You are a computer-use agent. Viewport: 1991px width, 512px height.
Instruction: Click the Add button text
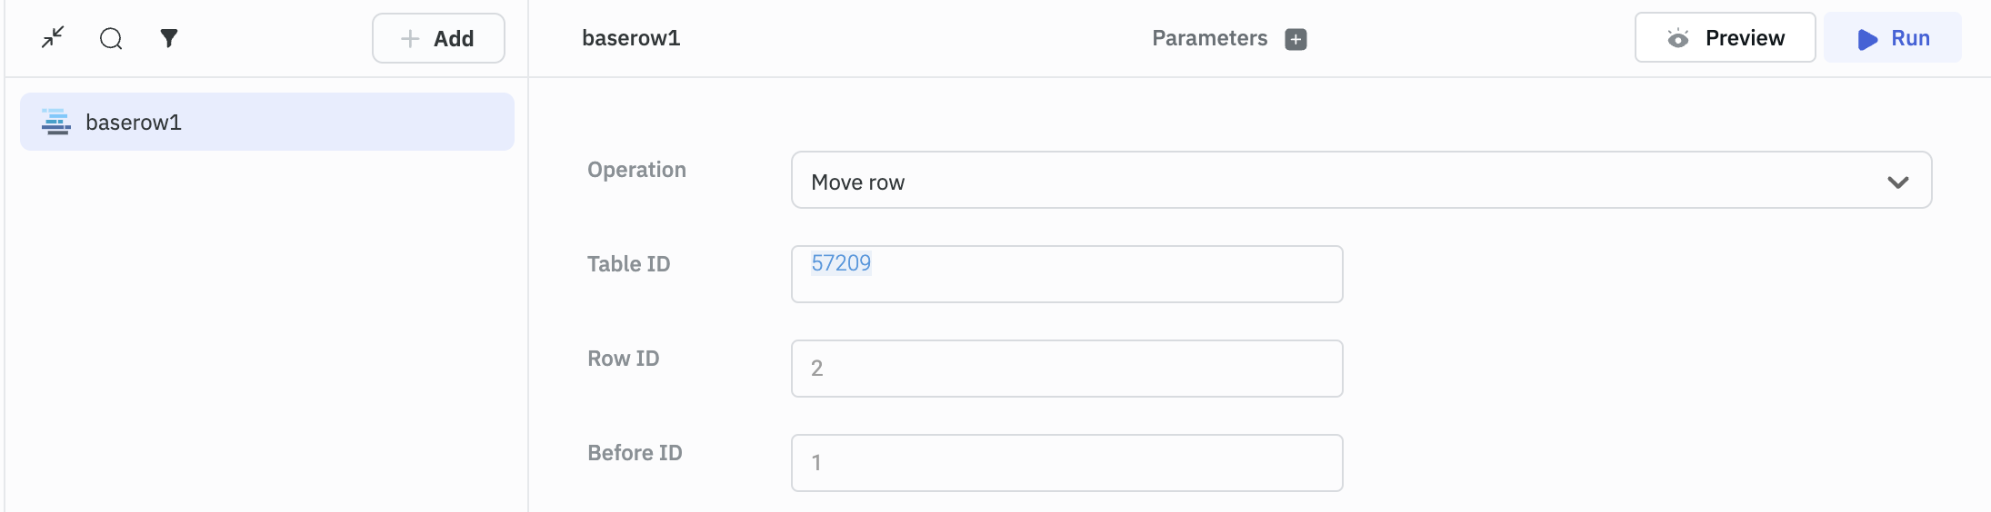point(454,38)
